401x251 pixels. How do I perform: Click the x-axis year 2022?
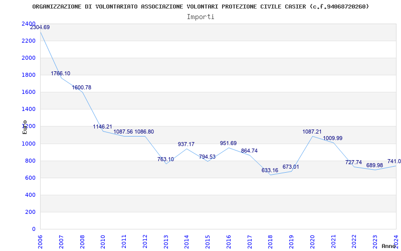click(354, 241)
